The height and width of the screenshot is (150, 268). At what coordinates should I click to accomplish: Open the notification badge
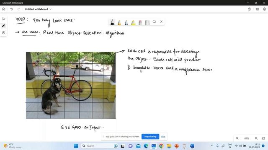[x=263, y=146]
